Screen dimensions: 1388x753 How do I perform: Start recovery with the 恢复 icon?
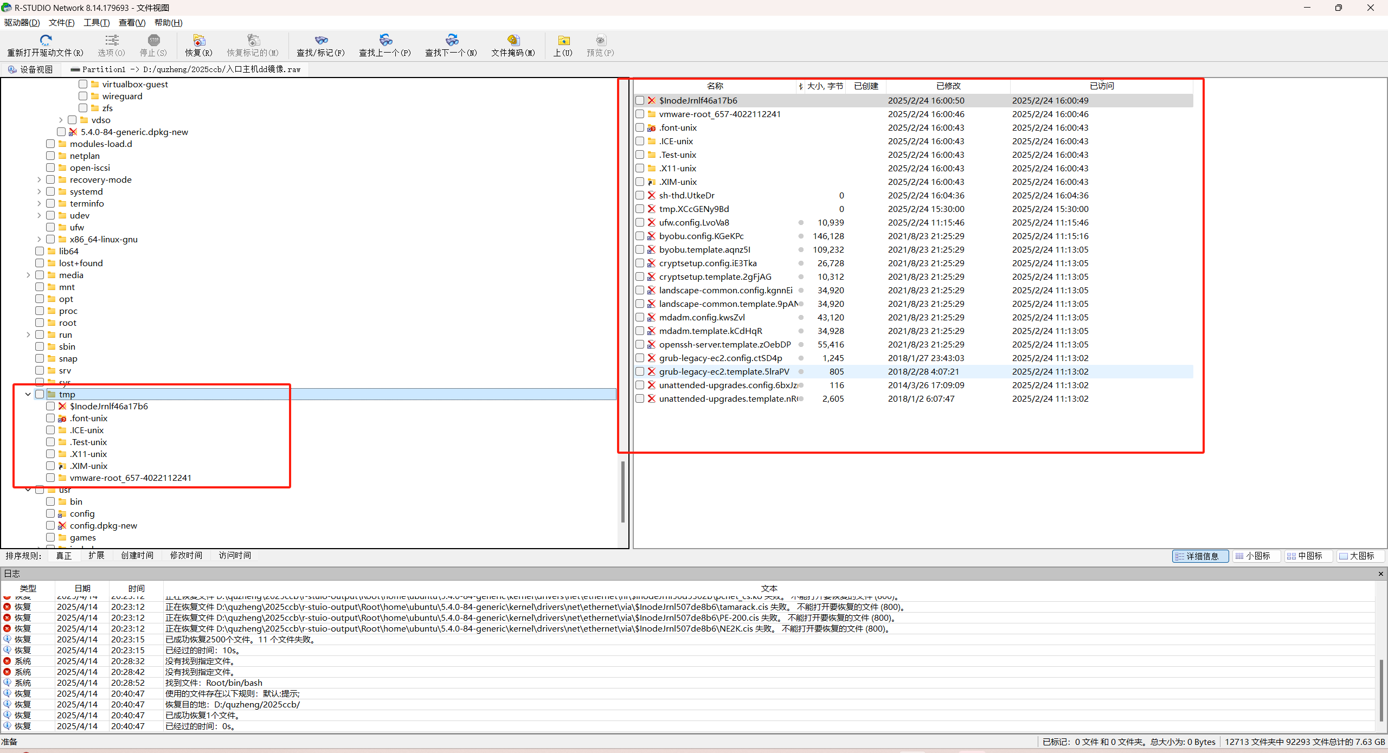(198, 41)
